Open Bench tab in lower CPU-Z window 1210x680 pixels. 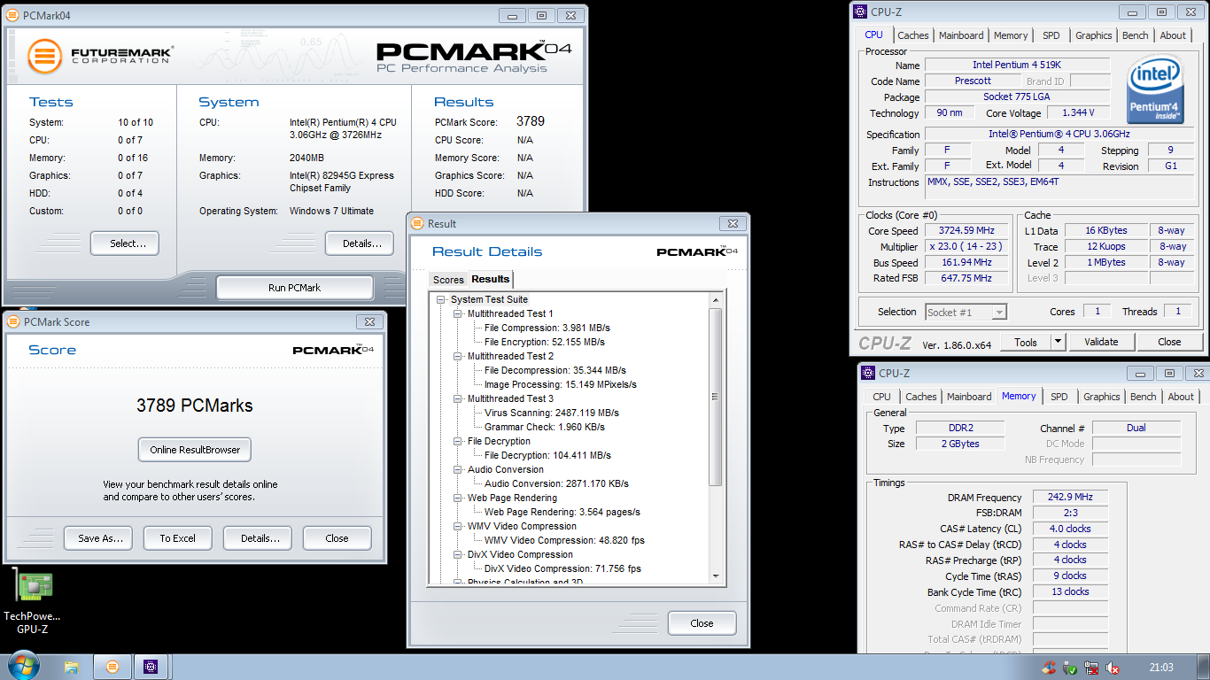coord(1143,397)
